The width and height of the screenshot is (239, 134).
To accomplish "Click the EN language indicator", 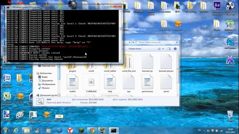I will pyautogui.click(x=199, y=130).
